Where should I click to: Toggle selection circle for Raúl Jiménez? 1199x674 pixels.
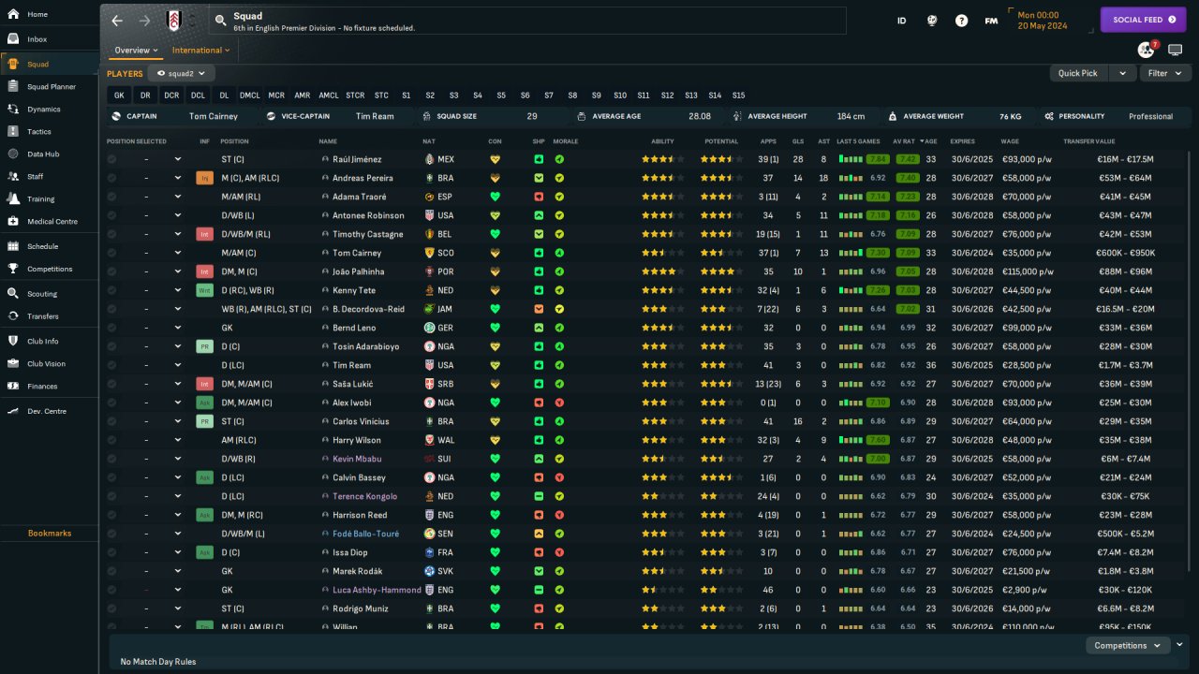[x=112, y=159]
